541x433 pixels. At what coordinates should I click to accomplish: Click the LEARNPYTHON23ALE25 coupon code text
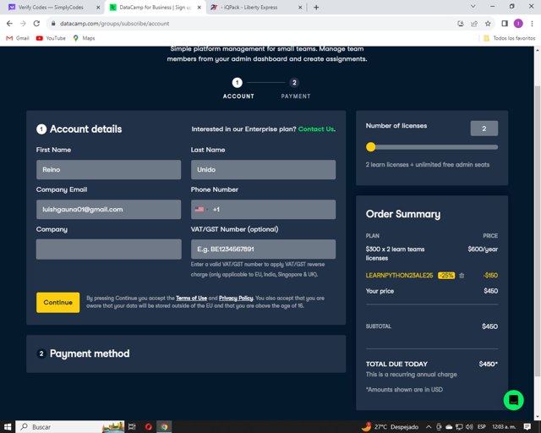[399, 275]
